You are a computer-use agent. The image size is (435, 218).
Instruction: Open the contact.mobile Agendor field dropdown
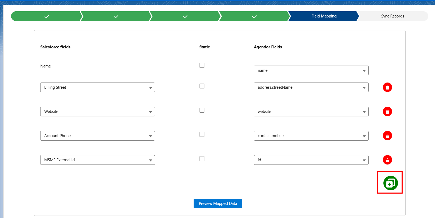point(311,136)
